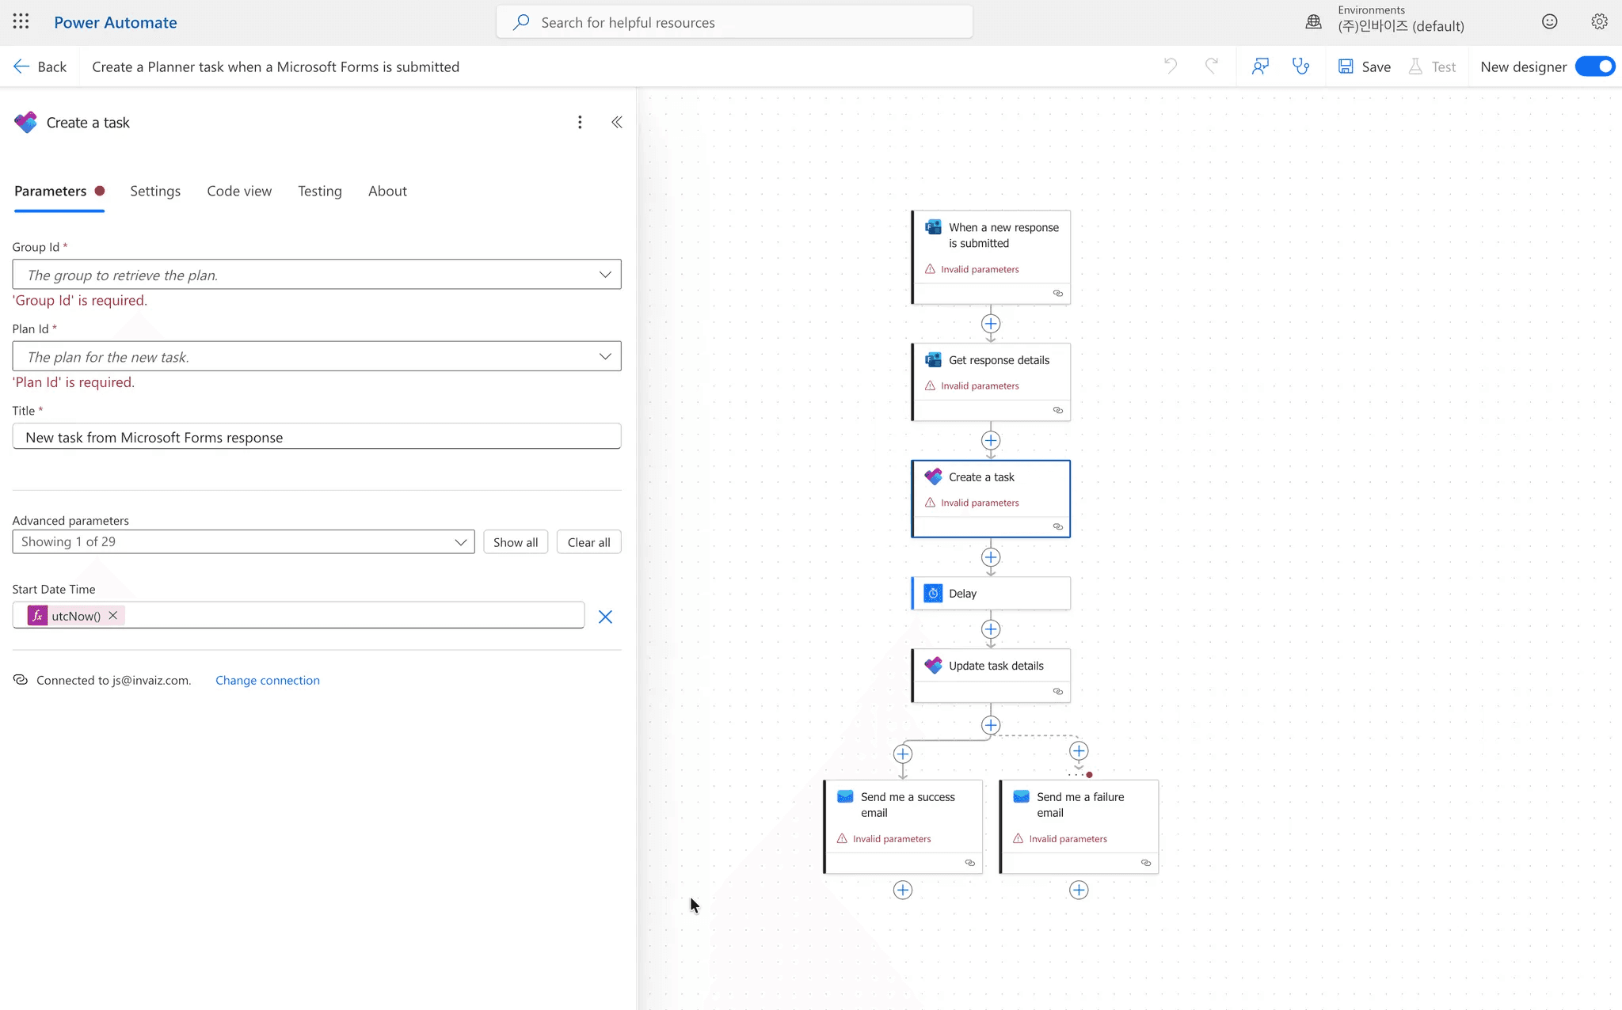Screen dimensions: 1622x1010
Task: Click the search magnifier icon
Action: pos(520,22)
